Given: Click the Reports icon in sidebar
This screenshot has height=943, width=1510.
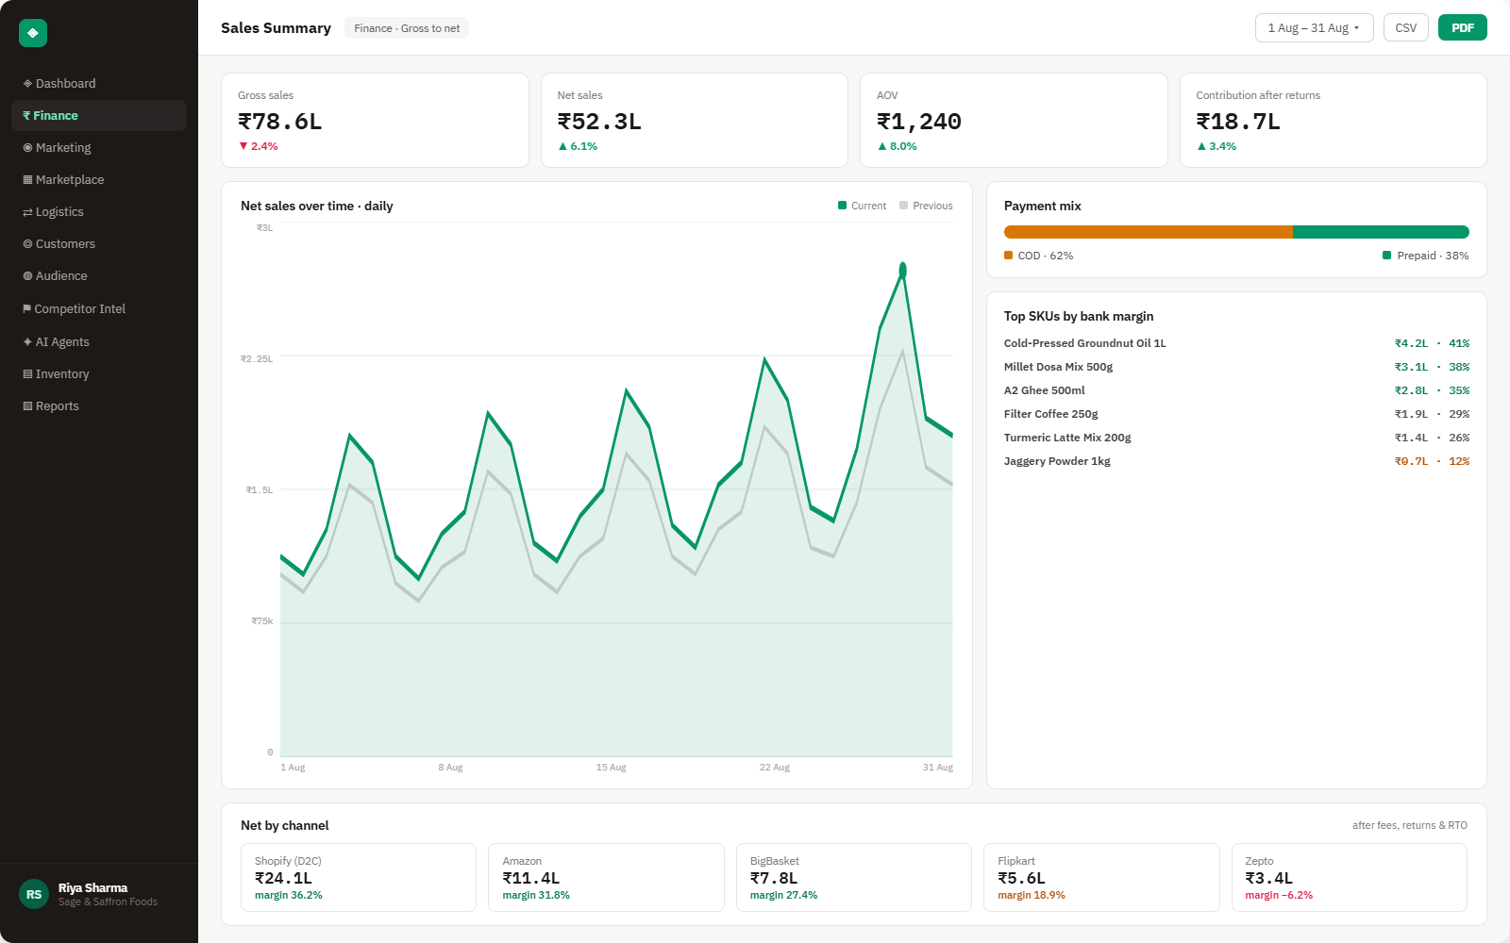Looking at the screenshot, I should (x=27, y=406).
